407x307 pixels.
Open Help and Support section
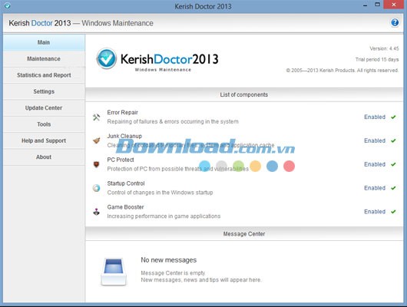[44, 140]
